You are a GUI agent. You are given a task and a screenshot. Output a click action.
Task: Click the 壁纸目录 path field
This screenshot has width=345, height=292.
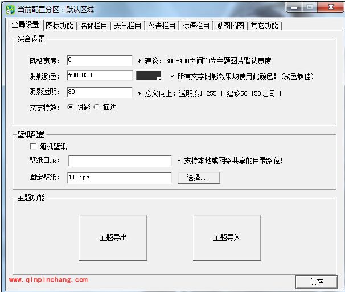click(x=120, y=161)
